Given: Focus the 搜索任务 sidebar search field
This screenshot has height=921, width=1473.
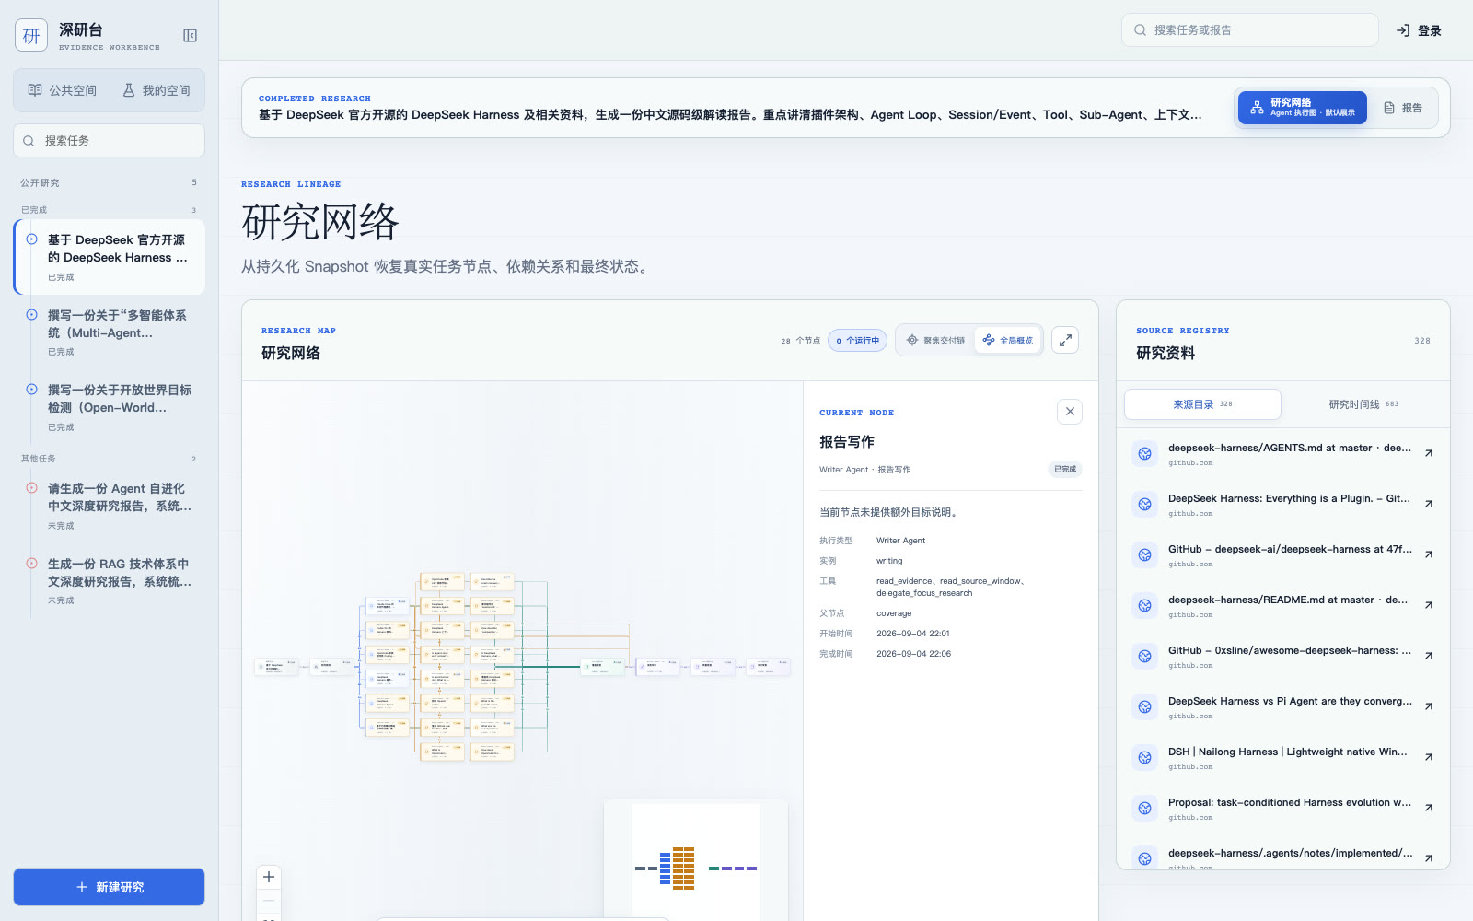Looking at the screenshot, I should point(109,141).
